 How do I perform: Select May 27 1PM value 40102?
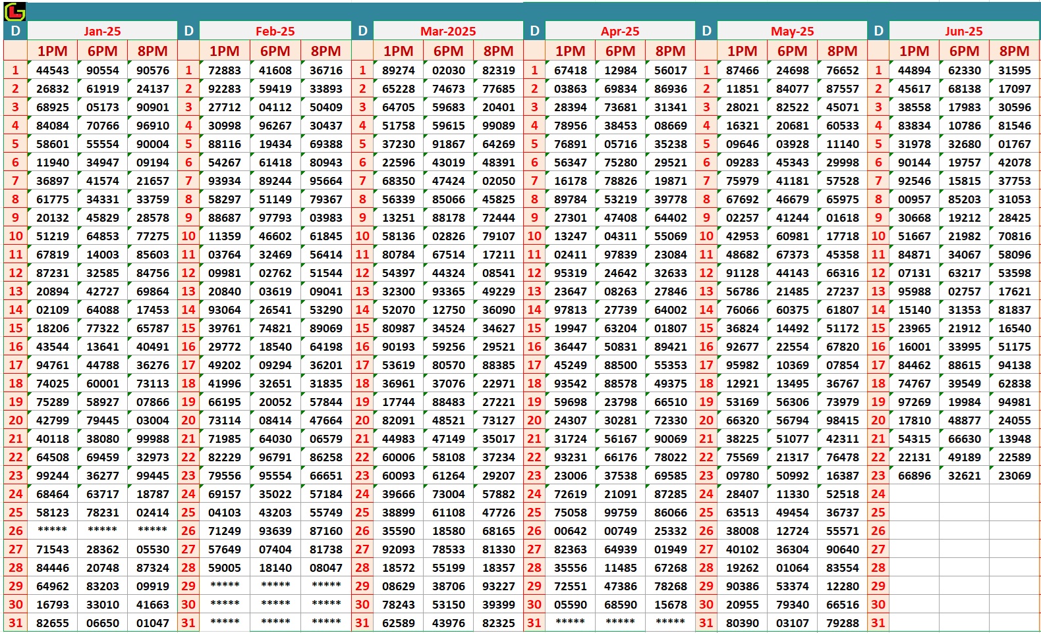coord(743,549)
